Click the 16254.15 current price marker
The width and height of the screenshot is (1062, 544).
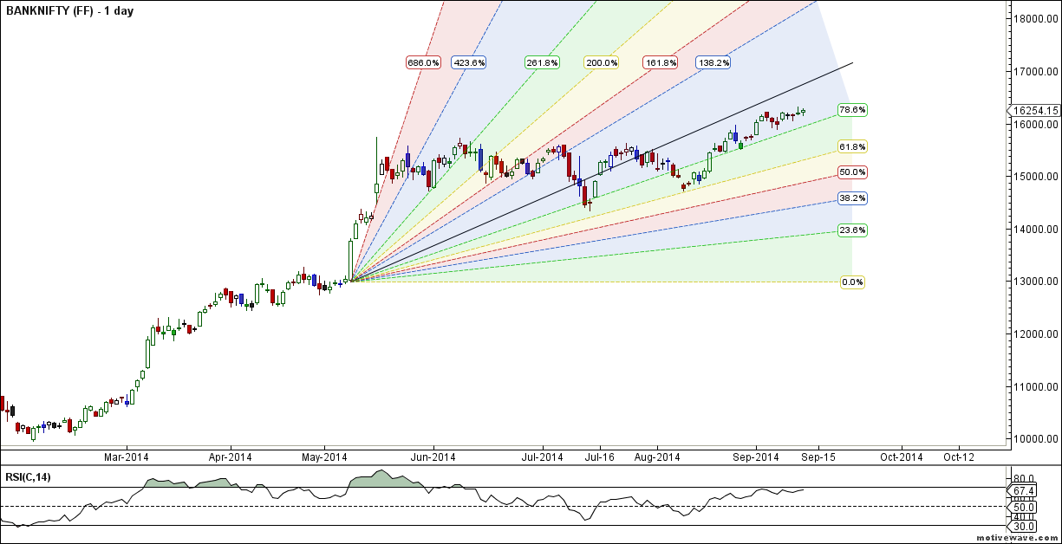(1033, 110)
